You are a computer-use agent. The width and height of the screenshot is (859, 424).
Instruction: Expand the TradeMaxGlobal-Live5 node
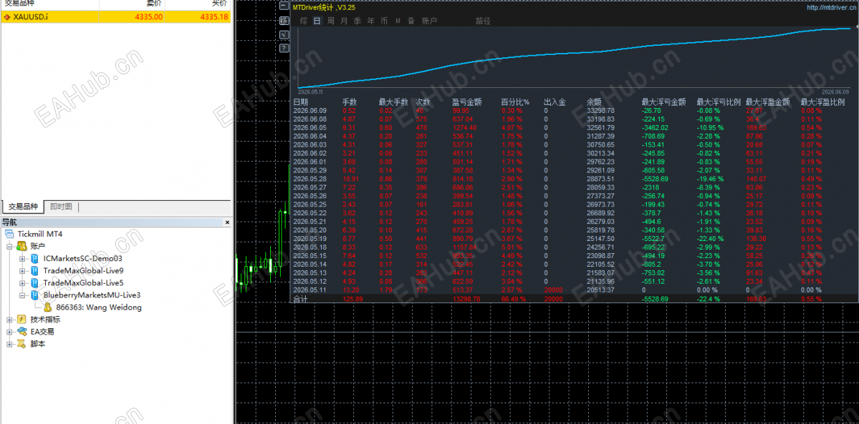tap(22, 283)
